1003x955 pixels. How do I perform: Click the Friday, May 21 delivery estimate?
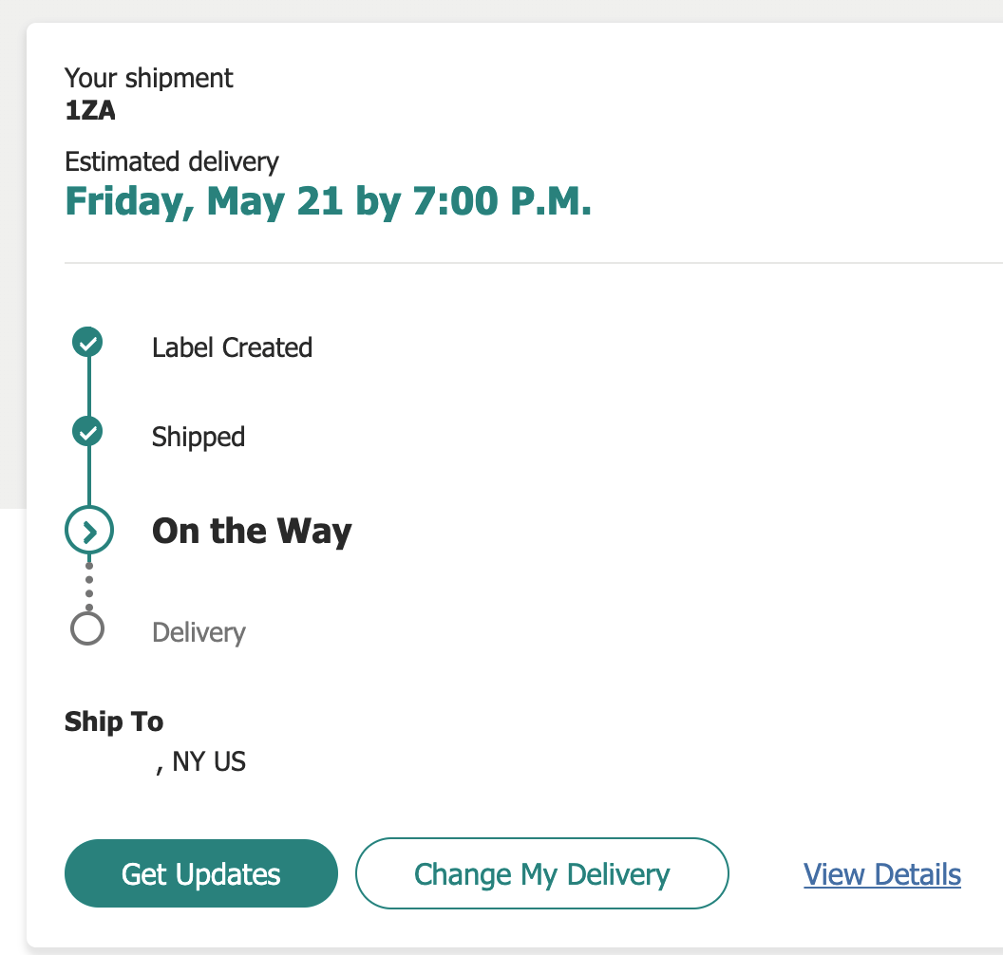pos(328,201)
